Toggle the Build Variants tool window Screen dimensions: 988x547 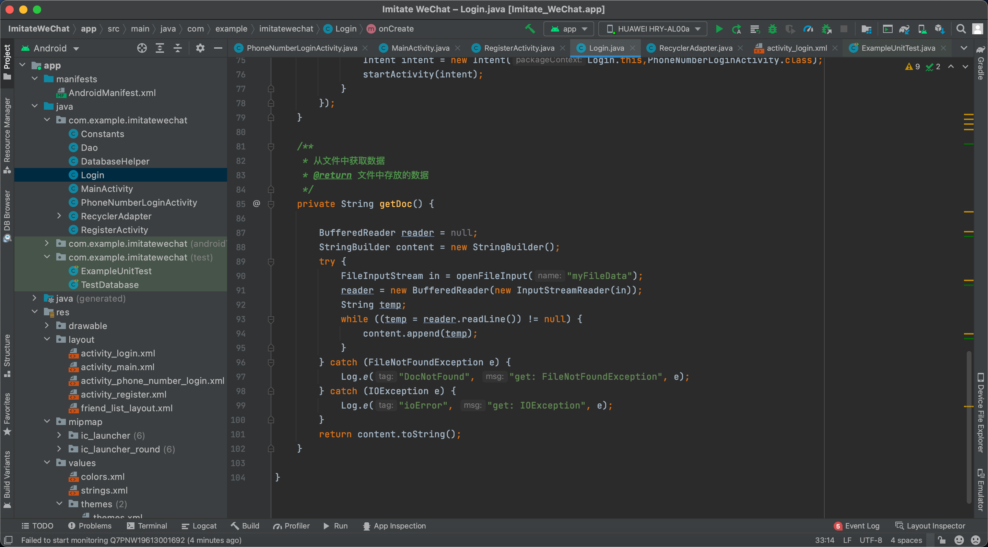[7, 479]
